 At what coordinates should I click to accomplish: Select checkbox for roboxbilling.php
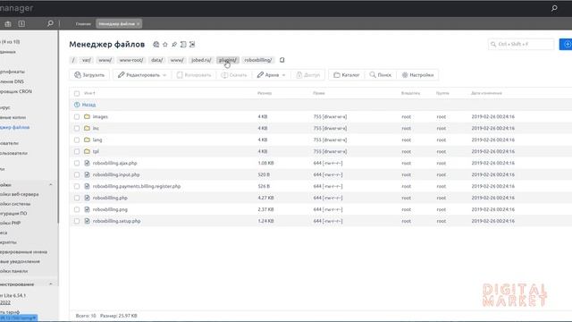(x=77, y=198)
